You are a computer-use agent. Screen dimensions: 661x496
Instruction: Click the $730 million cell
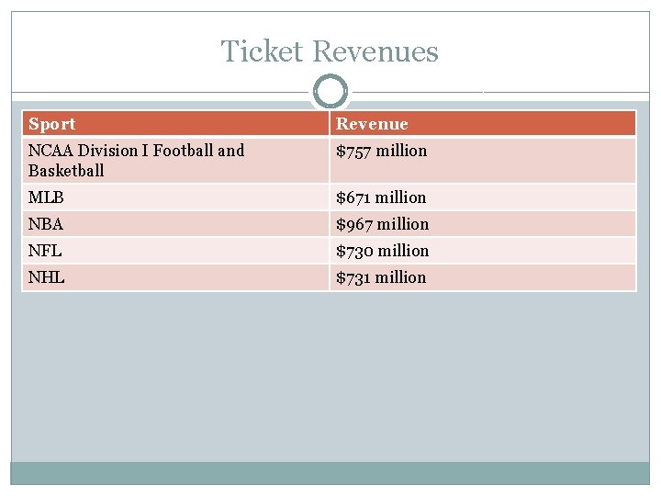[x=382, y=251]
